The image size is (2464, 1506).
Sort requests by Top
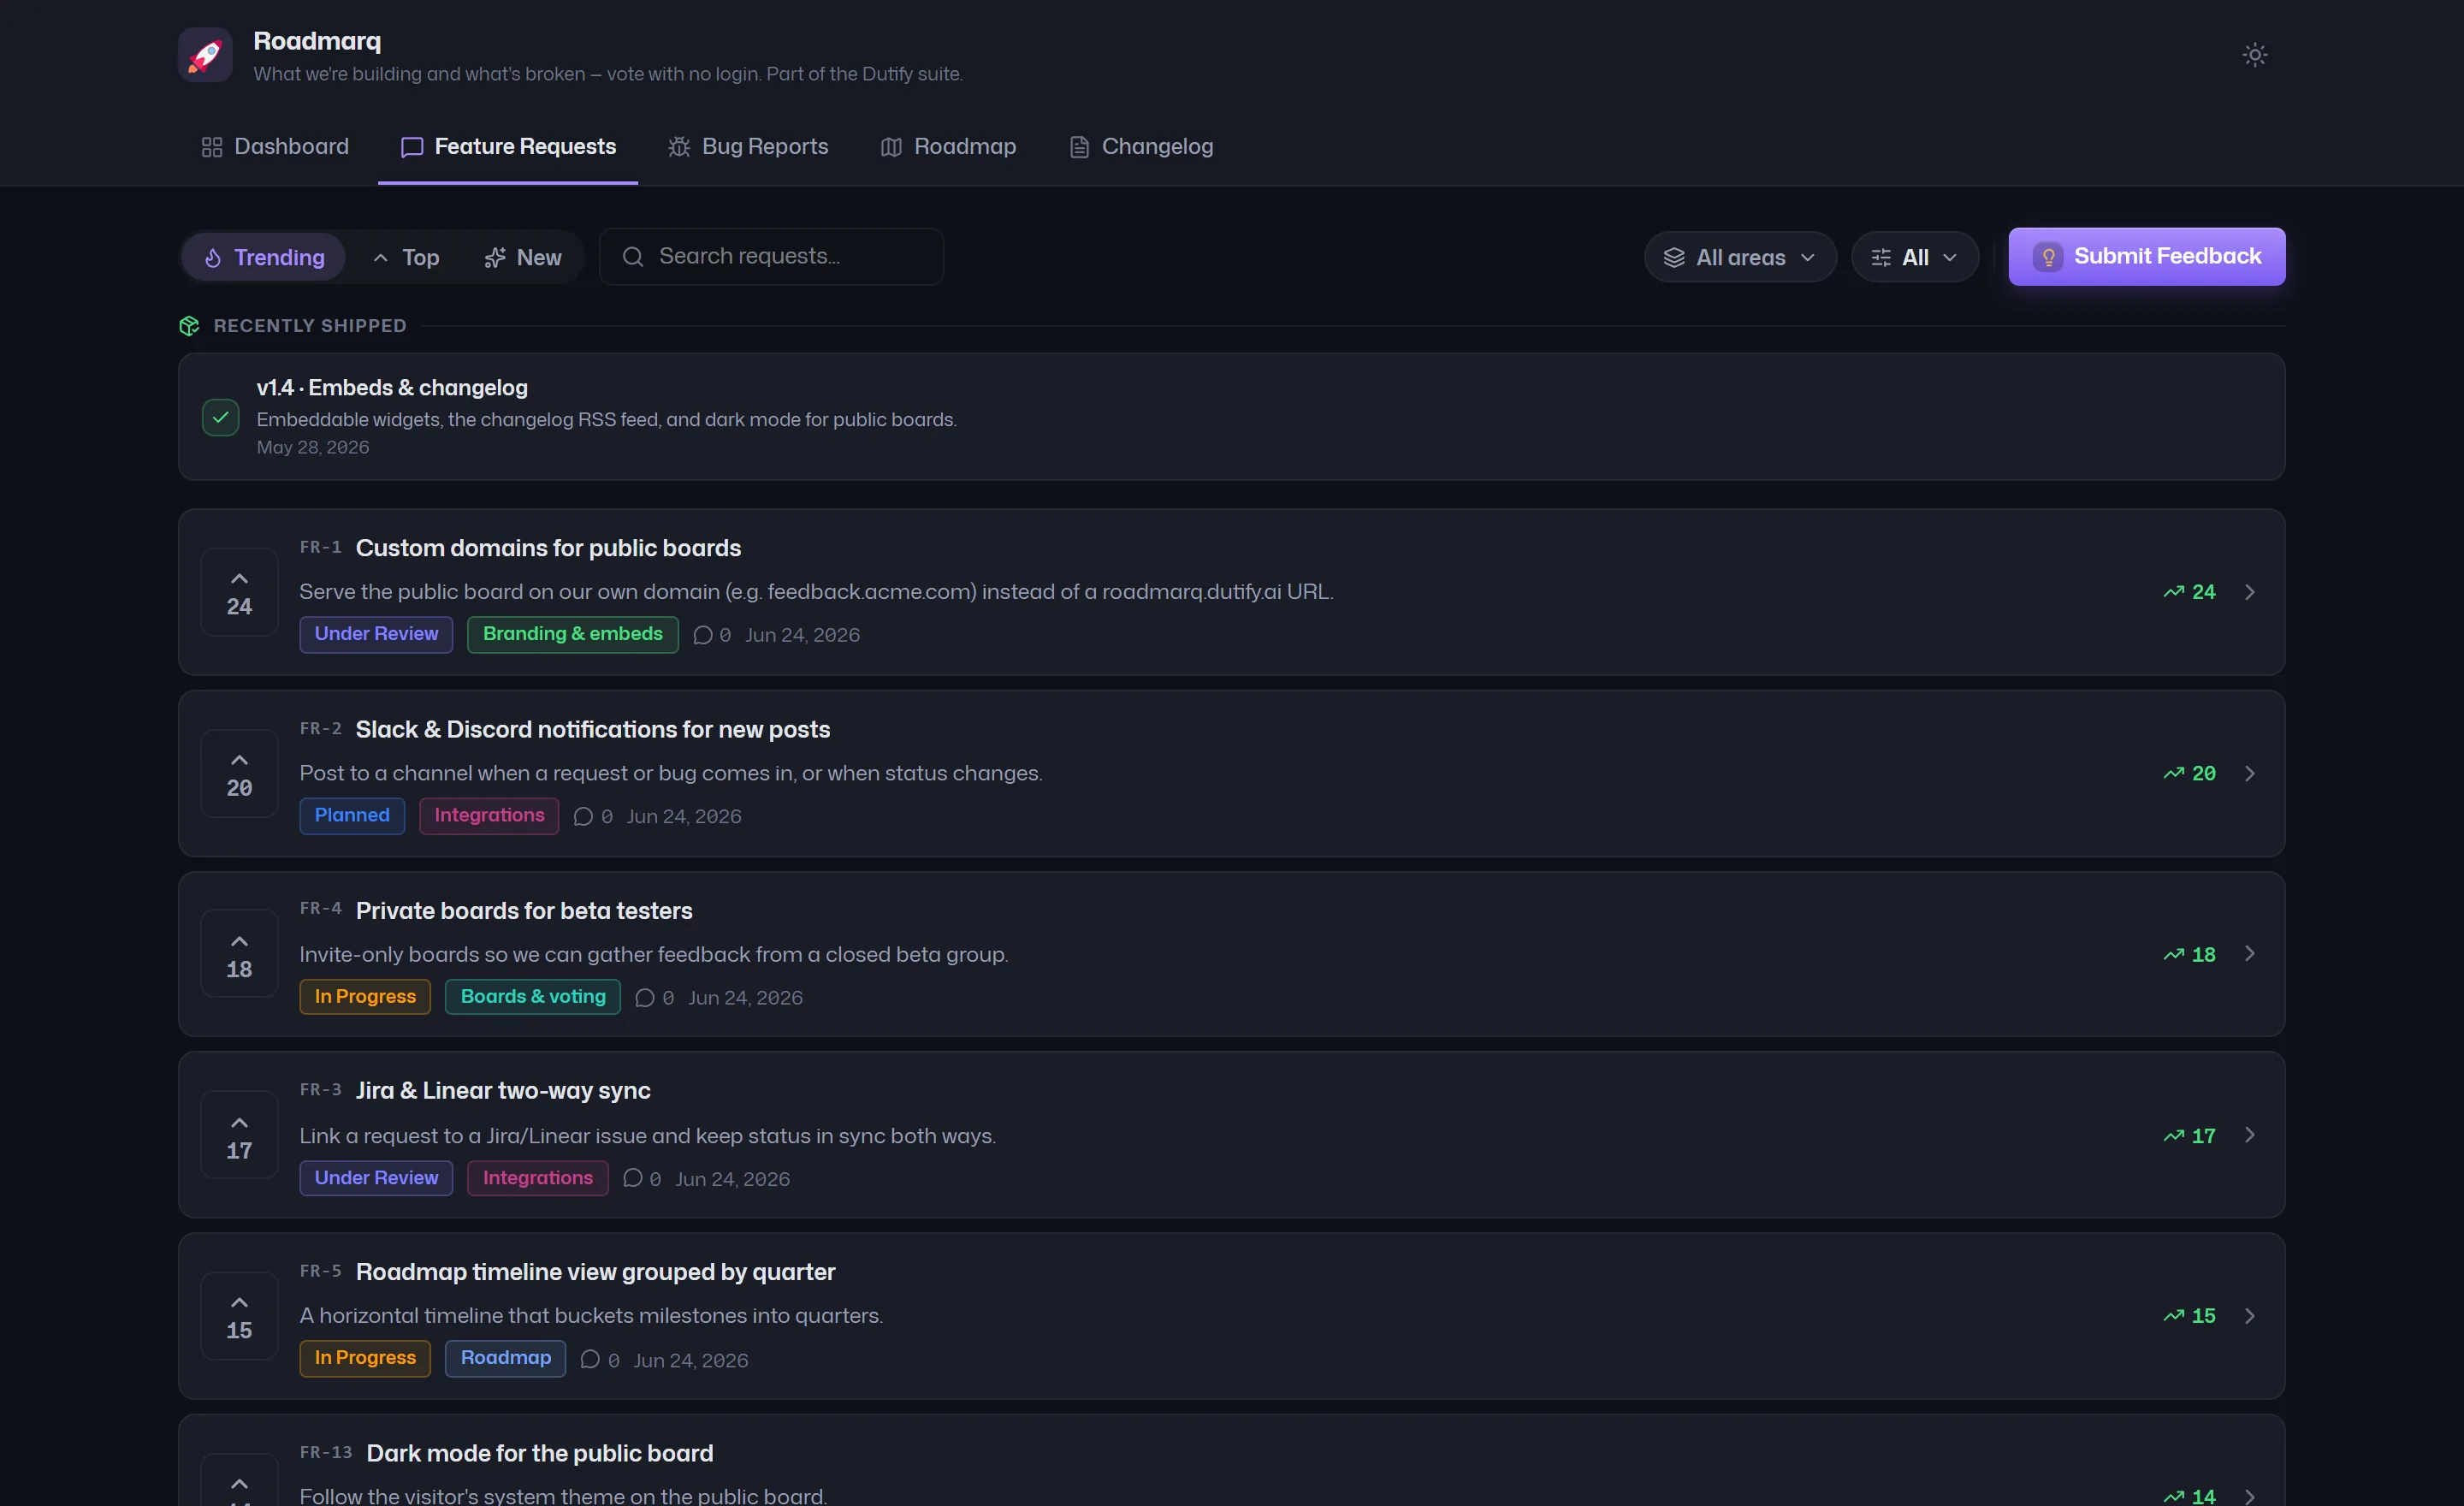coord(406,258)
